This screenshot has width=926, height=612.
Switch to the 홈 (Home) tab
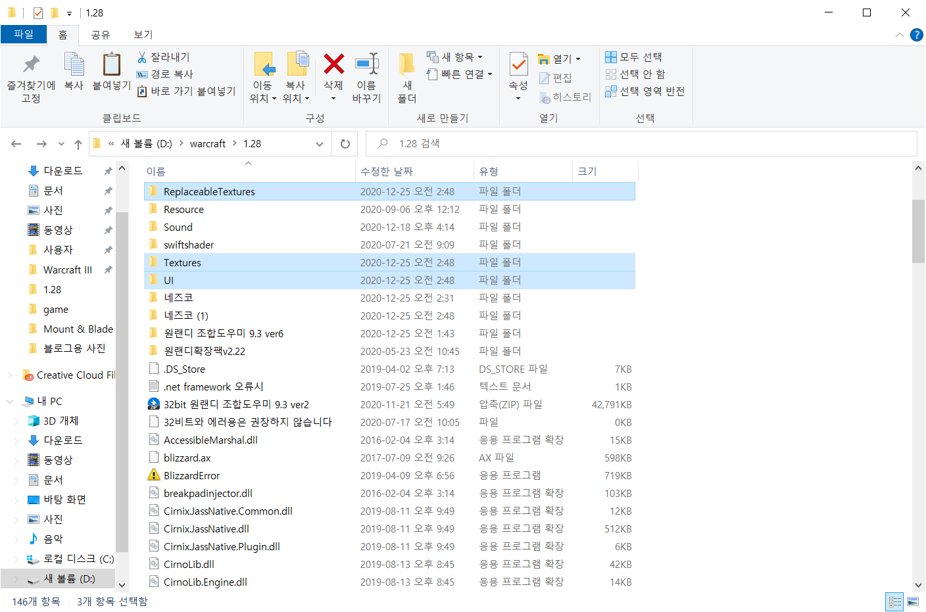pyautogui.click(x=63, y=35)
